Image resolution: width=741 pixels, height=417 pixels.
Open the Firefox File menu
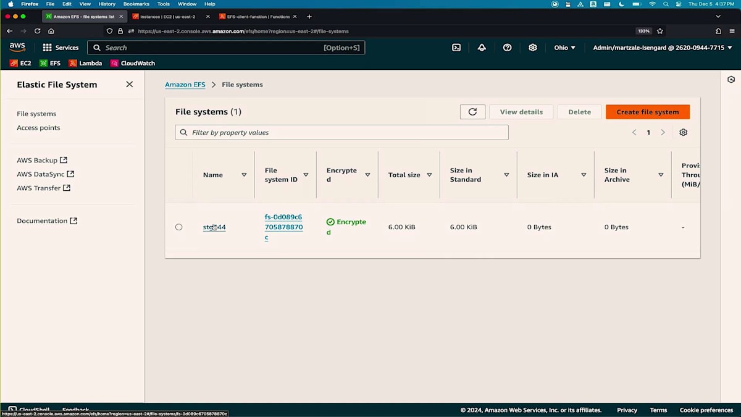tap(50, 4)
